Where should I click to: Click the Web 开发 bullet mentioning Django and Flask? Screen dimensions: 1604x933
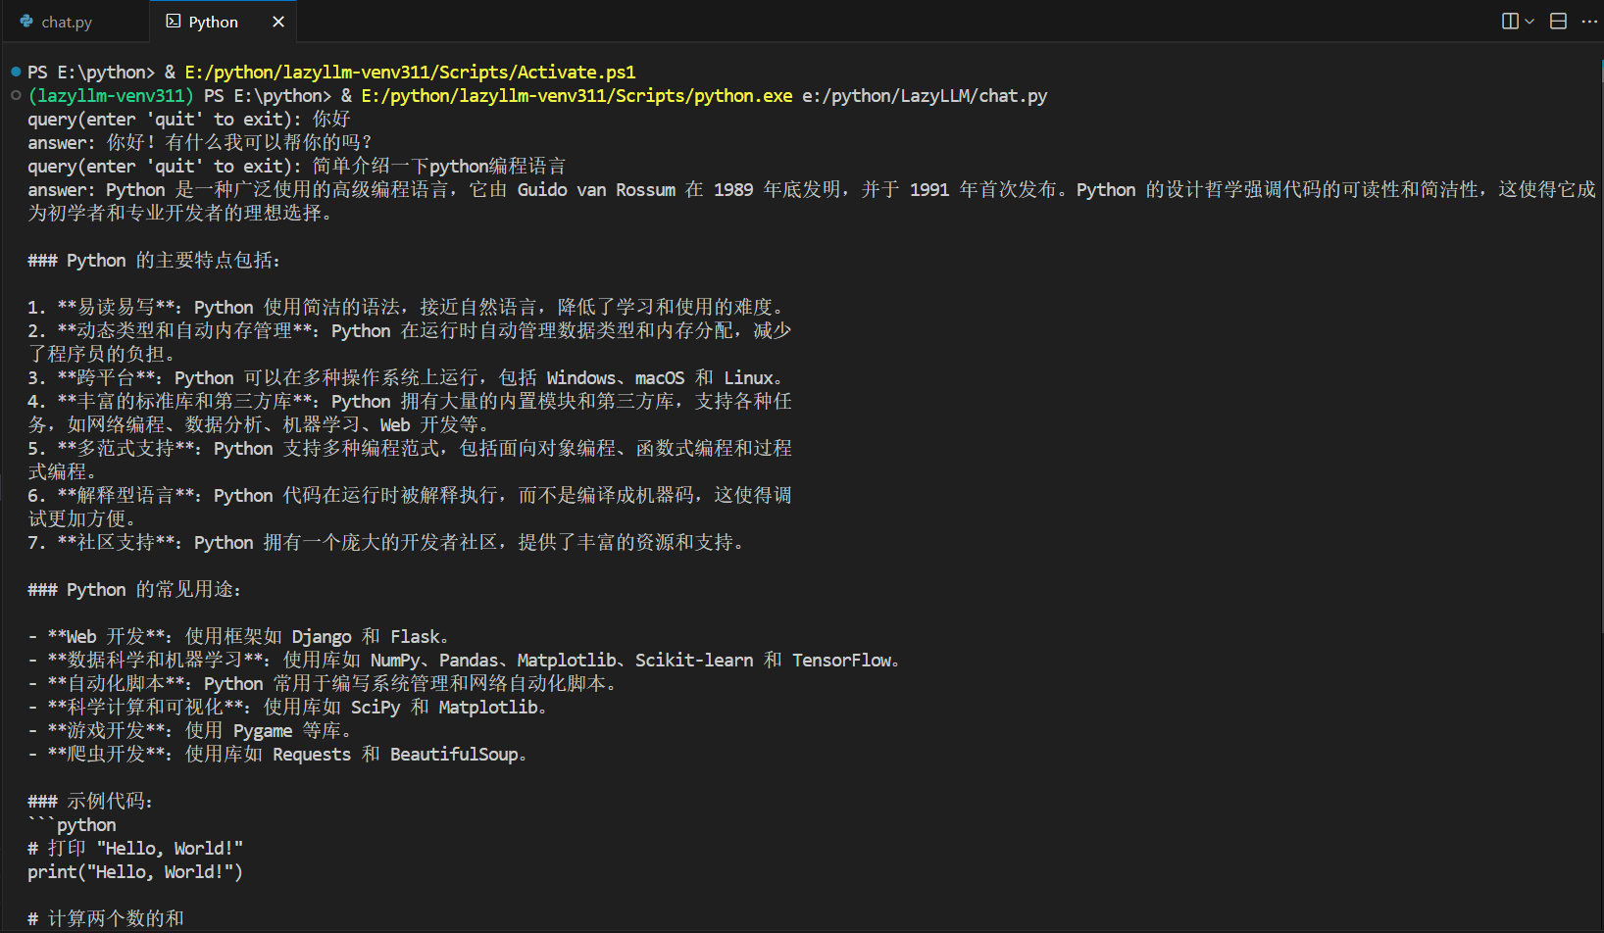point(240,637)
